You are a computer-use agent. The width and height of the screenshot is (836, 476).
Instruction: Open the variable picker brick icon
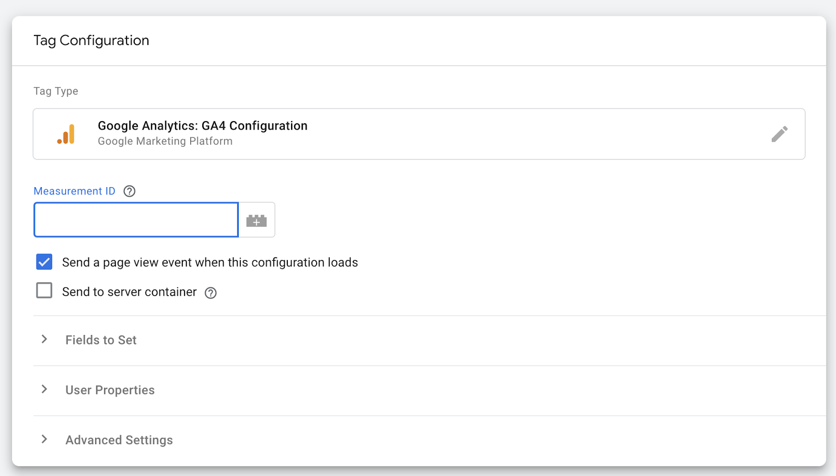257,220
